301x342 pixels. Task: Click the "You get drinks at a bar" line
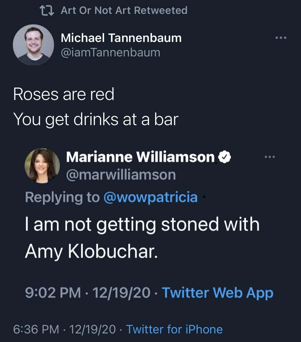point(96,119)
